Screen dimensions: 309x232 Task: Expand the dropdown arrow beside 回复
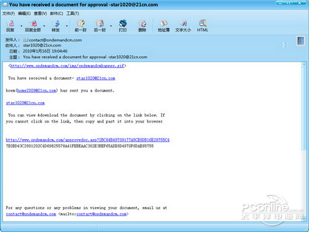click(21, 26)
